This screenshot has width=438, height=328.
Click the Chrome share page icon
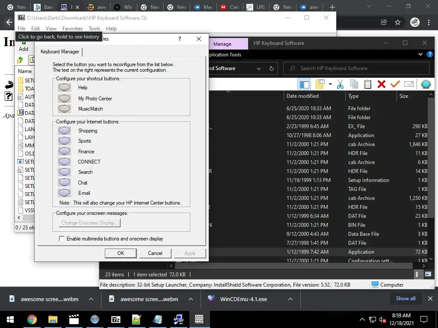coord(384,22)
